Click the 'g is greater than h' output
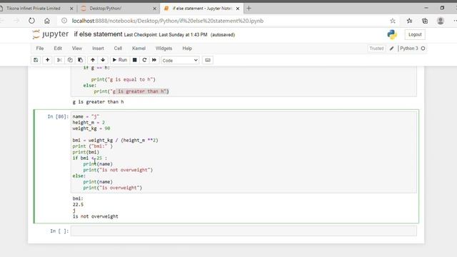The height and width of the screenshot is (257, 457). pos(98,101)
